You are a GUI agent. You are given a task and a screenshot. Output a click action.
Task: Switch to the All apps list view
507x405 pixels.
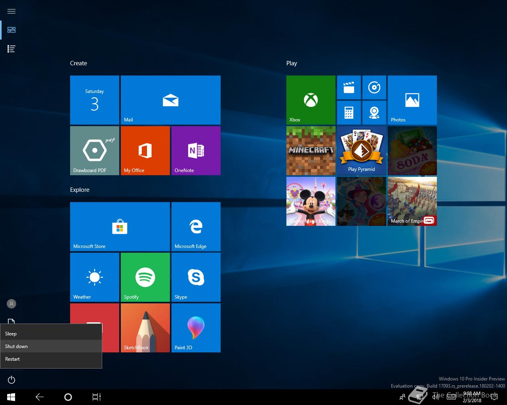(x=11, y=49)
